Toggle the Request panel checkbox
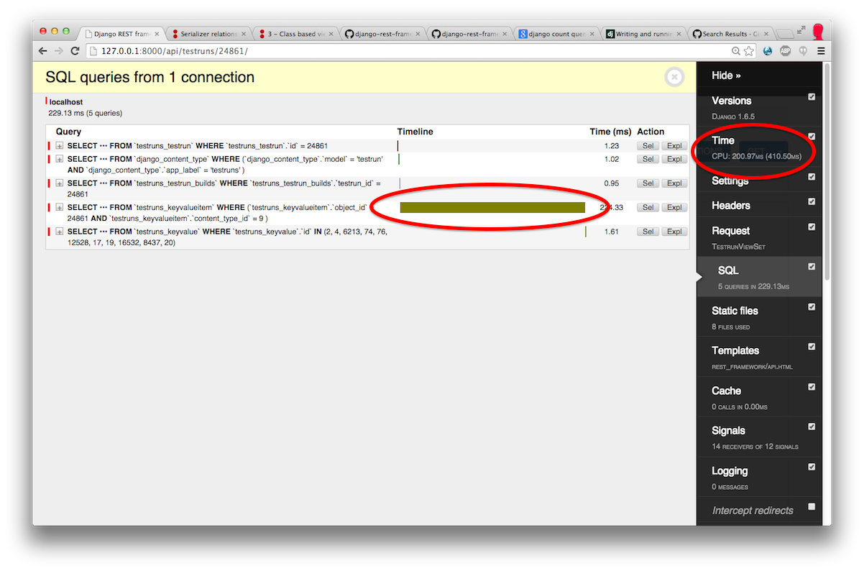The height and width of the screenshot is (571, 864). [812, 227]
